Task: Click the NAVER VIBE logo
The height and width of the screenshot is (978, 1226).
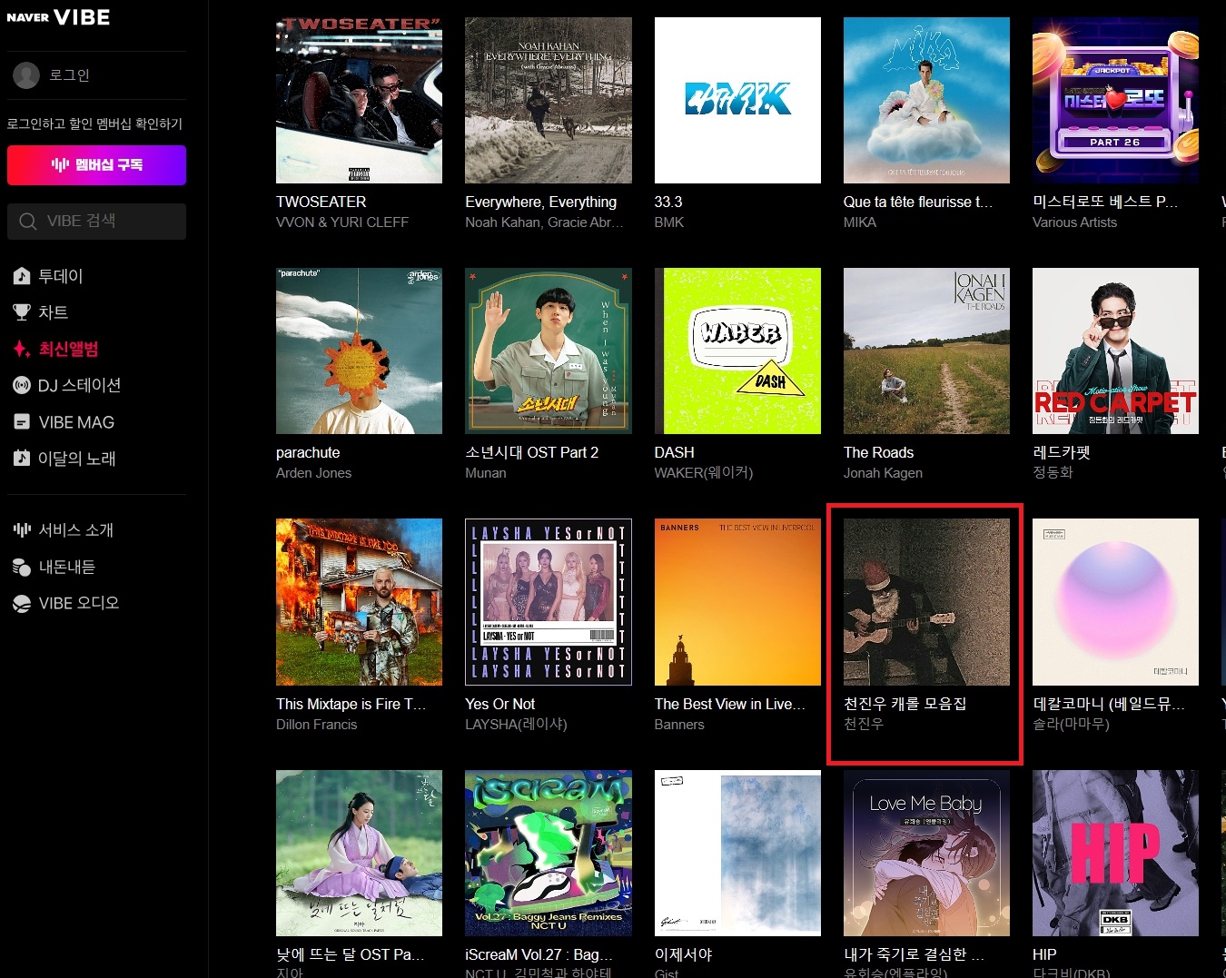Action: click(58, 17)
